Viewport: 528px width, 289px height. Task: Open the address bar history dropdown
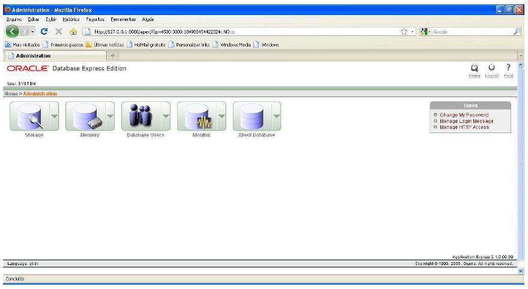click(x=413, y=32)
